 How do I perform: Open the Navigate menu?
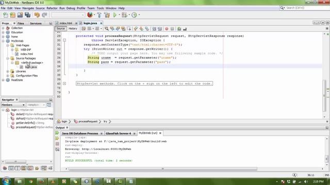pos(28,8)
